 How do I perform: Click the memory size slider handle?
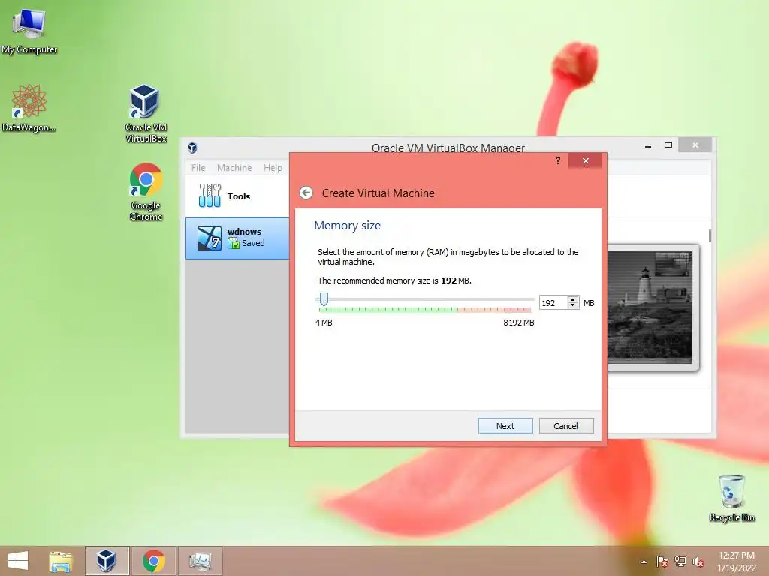324,298
